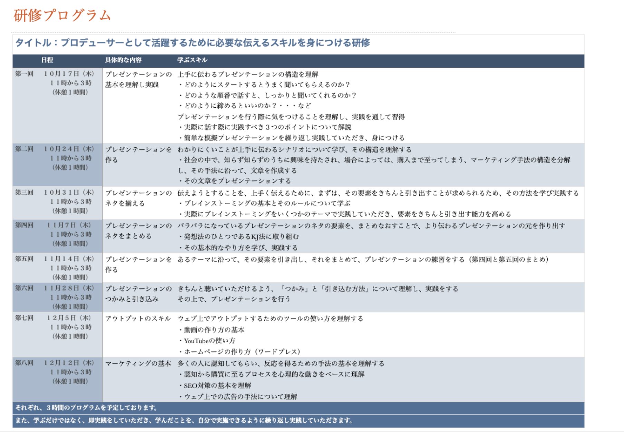Click わかりにくいことが上手に伝わるシナリオ line
Screen dimensions: 624x432
coord(294,149)
